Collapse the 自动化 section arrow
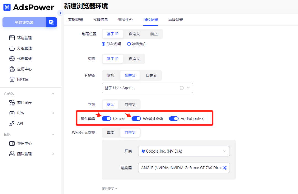 click(53, 94)
